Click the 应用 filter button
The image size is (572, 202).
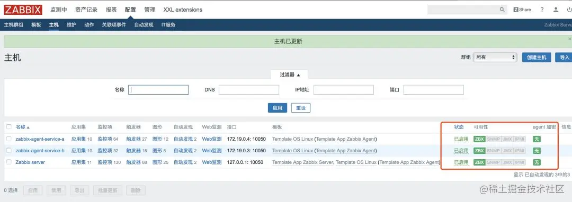tap(277, 108)
